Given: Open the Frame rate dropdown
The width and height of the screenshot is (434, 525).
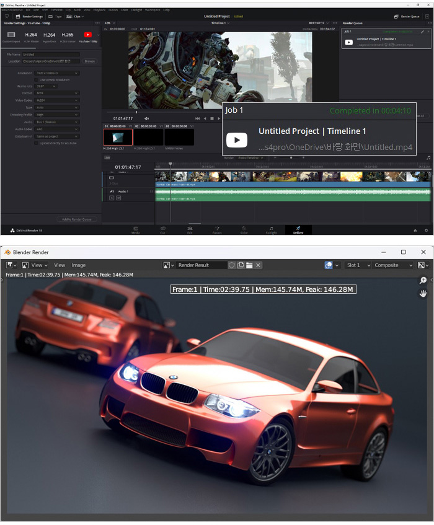Looking at the screenshot, I should (46, 86).
